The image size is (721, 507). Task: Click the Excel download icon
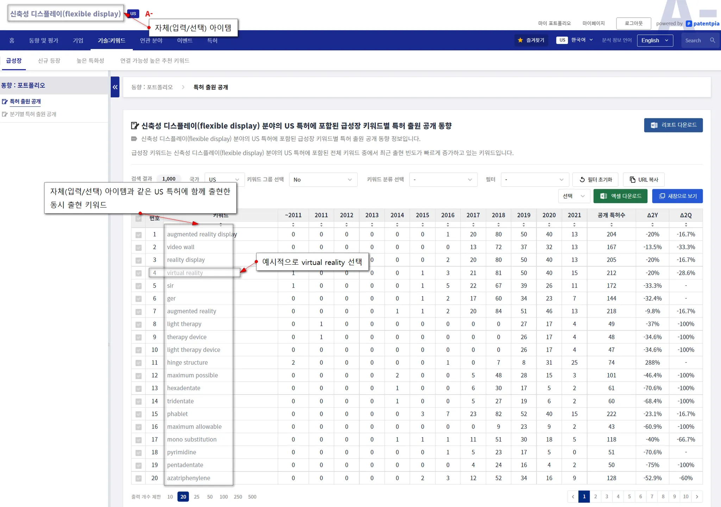[603, 196]
